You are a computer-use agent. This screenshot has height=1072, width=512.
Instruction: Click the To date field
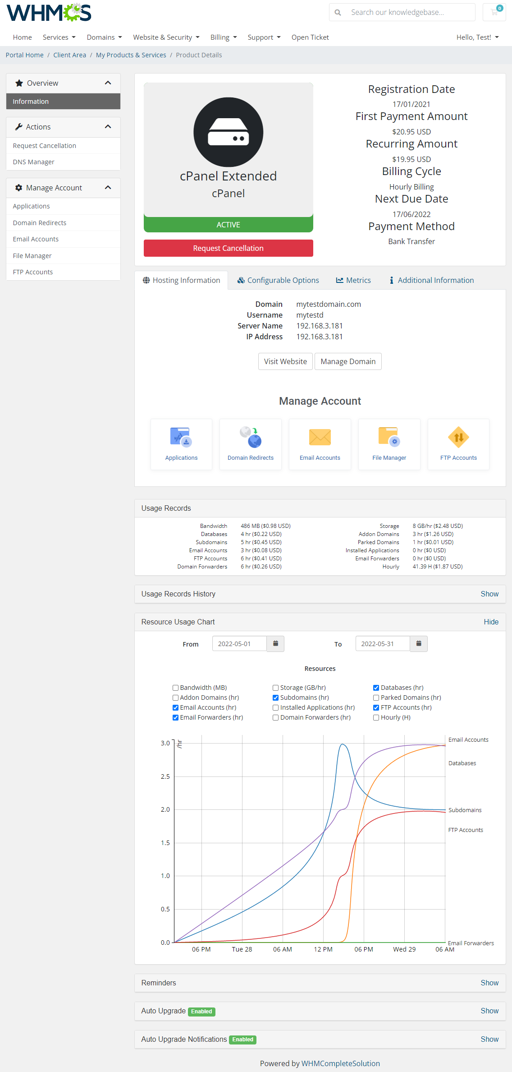383,644
